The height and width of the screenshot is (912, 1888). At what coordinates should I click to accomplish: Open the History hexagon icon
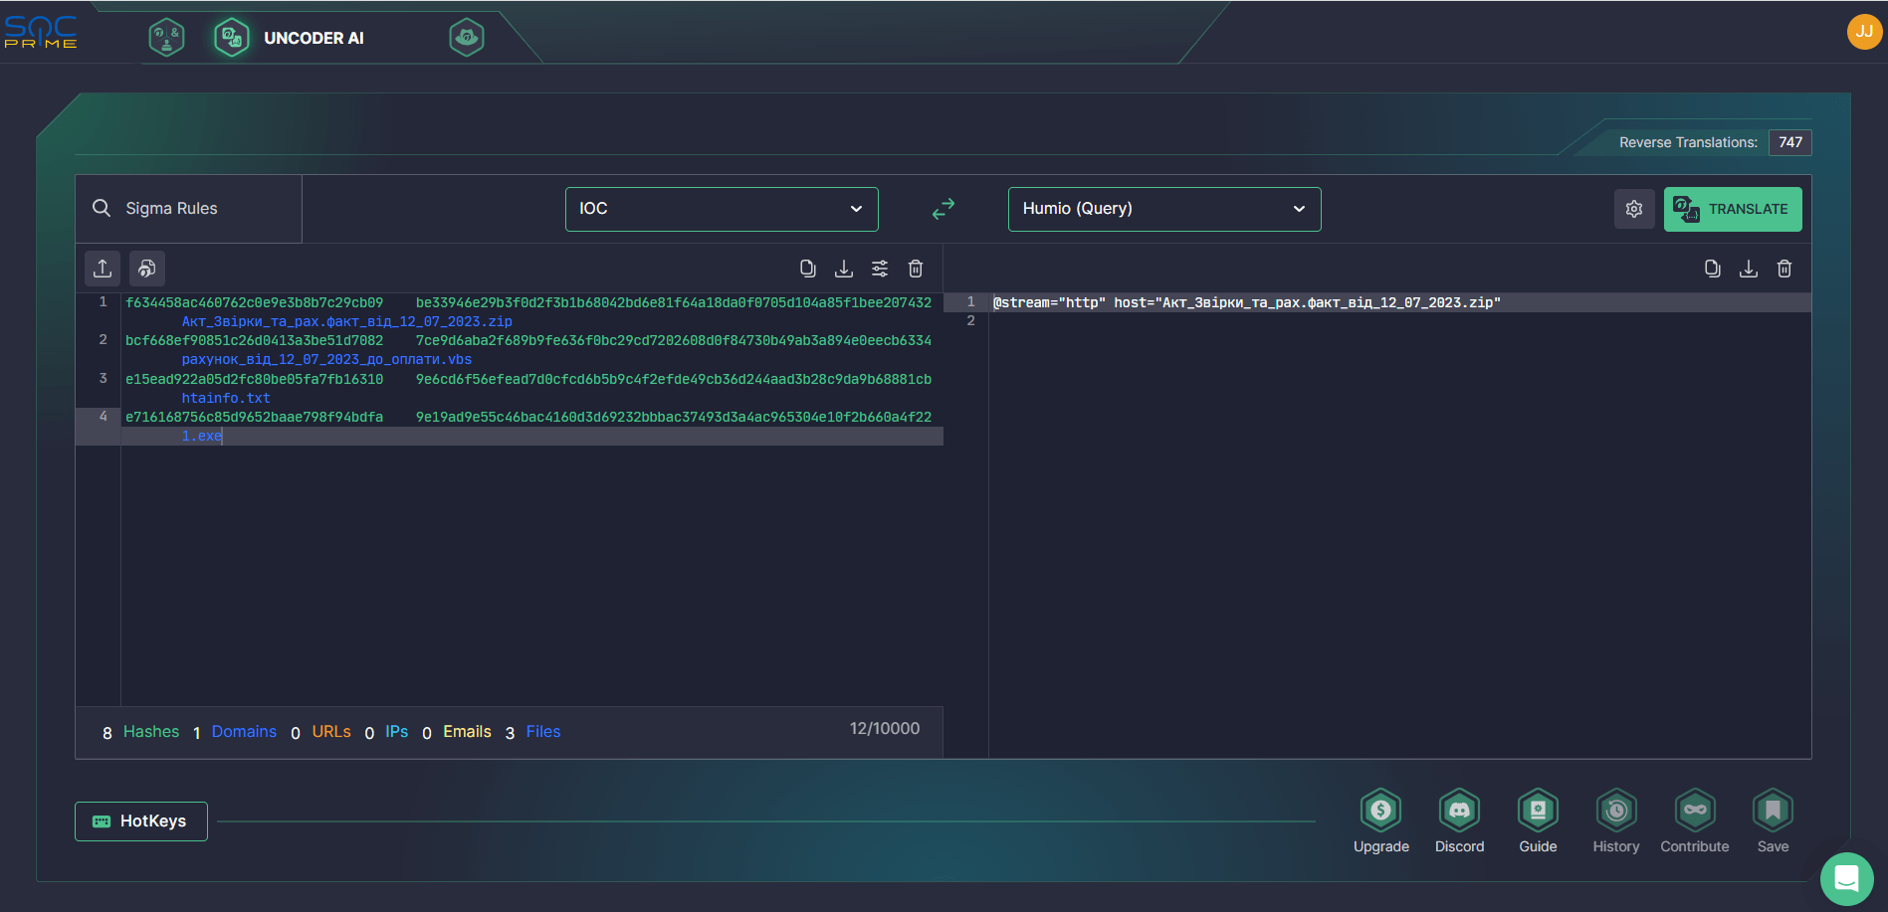1615,812
